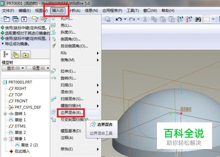Click the Shell icon beside 壳(L)
The height and width of the screenshot is (157, 220).
pyautogui.click(x=53, y=25)
